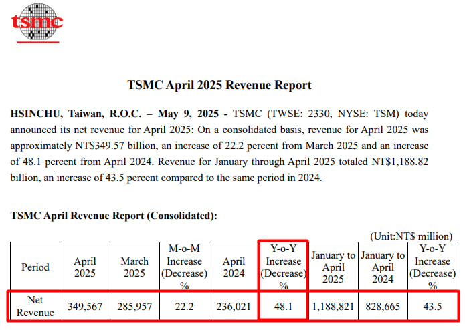Viewport: 465px width, 330px height.
Task: Click the 236,021 cell
Action: [x=234, y=307]
